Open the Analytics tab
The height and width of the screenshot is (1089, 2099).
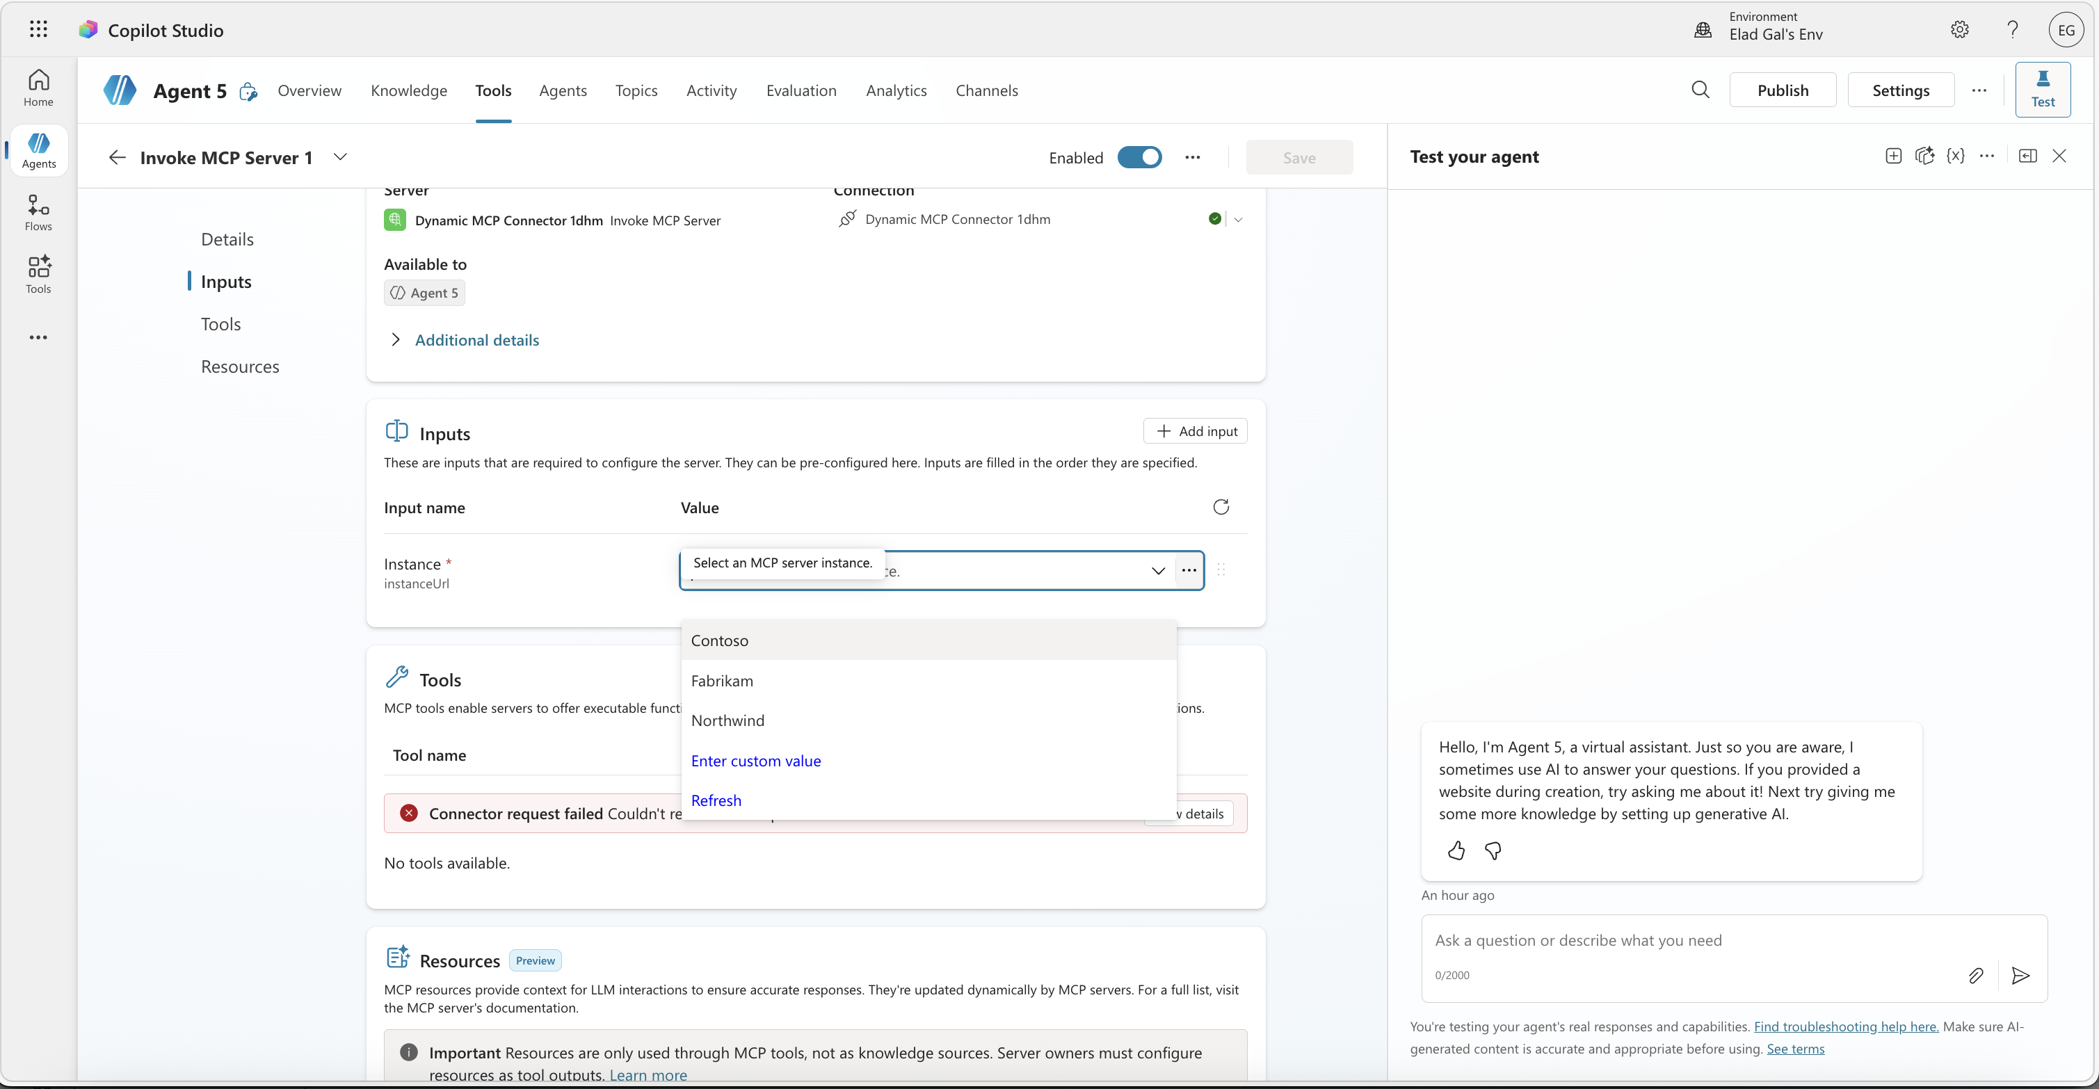click(896, 90)
